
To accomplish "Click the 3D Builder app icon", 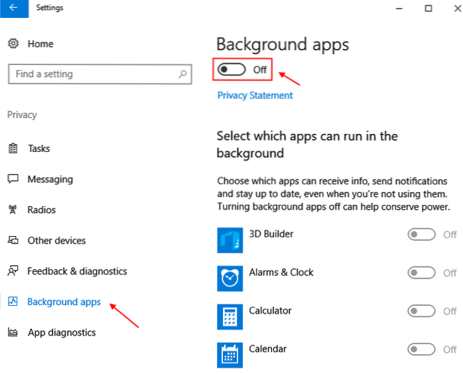I will tap(230, 240).
